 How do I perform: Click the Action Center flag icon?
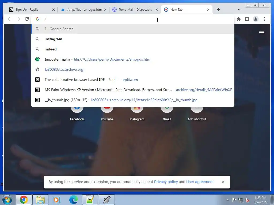(x=234, y=200)
